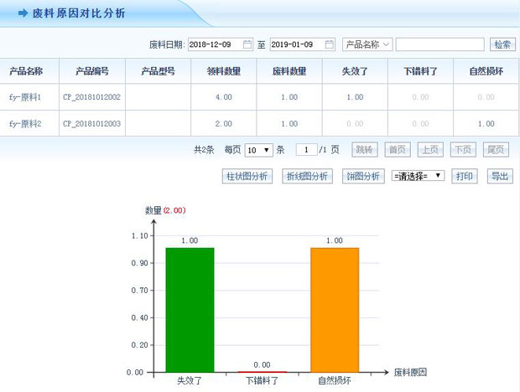Go to the 尾页 last page
Screen dimensions: 520x392
[x=496, y=150]
